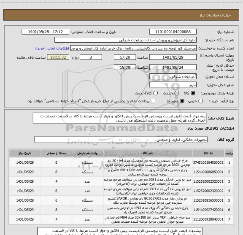Image resolution: width=243 pixels, height=235 pixels.
Task: Click the quantity 6 in row 1
Action: 56,162
